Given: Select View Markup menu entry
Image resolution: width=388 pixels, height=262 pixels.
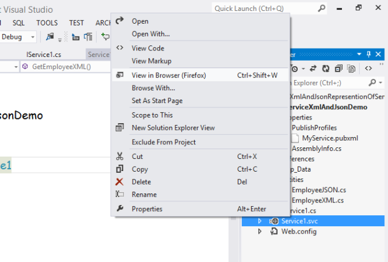Looking at the screenshot, I should point(201,61).
